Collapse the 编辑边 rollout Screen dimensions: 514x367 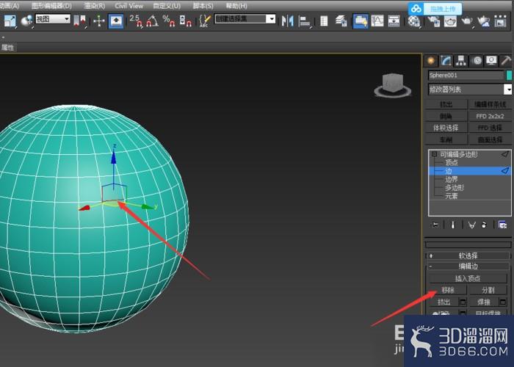[468, 266]
